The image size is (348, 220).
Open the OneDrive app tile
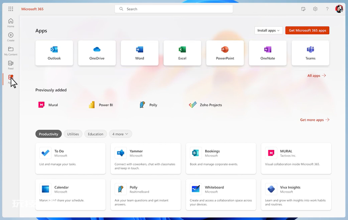point(97,53)
